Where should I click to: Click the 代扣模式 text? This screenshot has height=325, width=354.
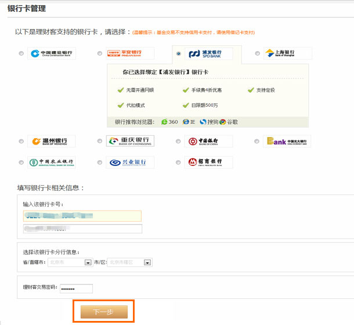pos(135,105)
